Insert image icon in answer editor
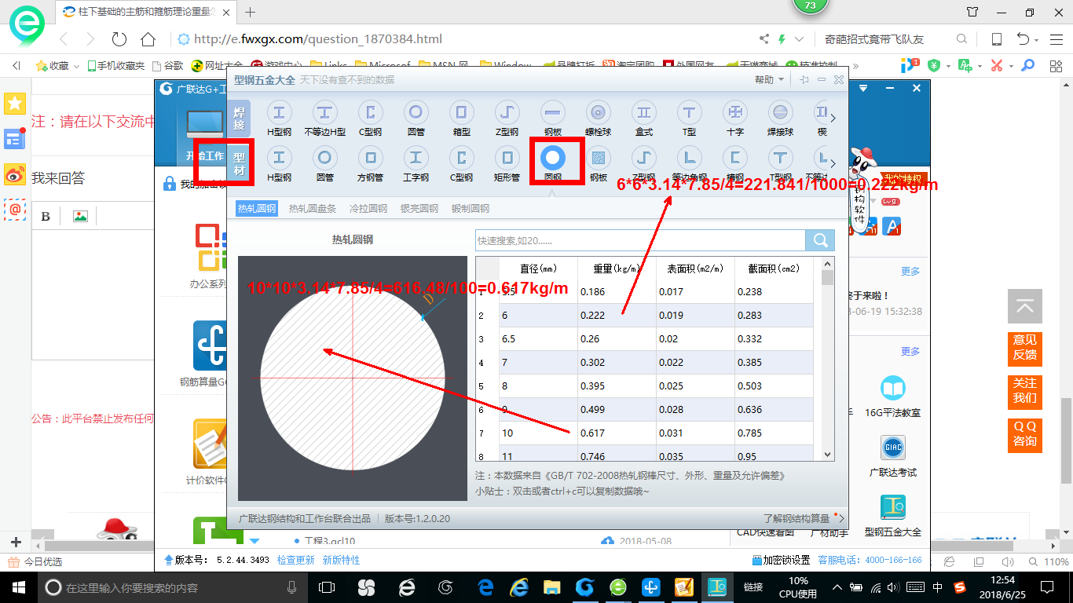The width and height of the screenshot is (1073, 603). pyautogui.click(x=79, y=217)
